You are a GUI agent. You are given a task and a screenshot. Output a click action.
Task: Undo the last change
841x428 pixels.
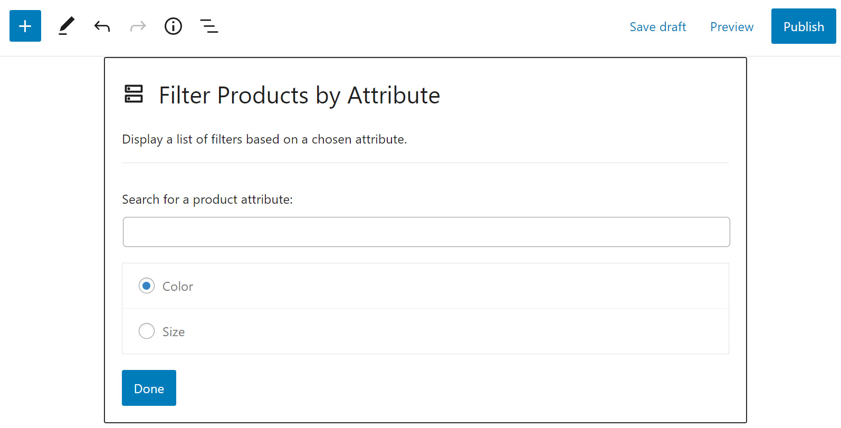(x=102, y=26)
